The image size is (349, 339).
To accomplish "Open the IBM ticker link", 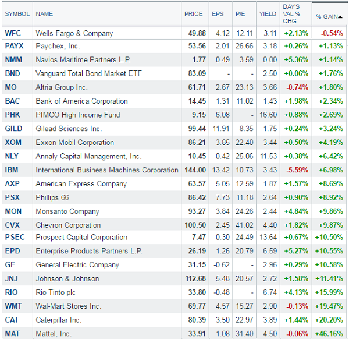I will pos(12,170).
